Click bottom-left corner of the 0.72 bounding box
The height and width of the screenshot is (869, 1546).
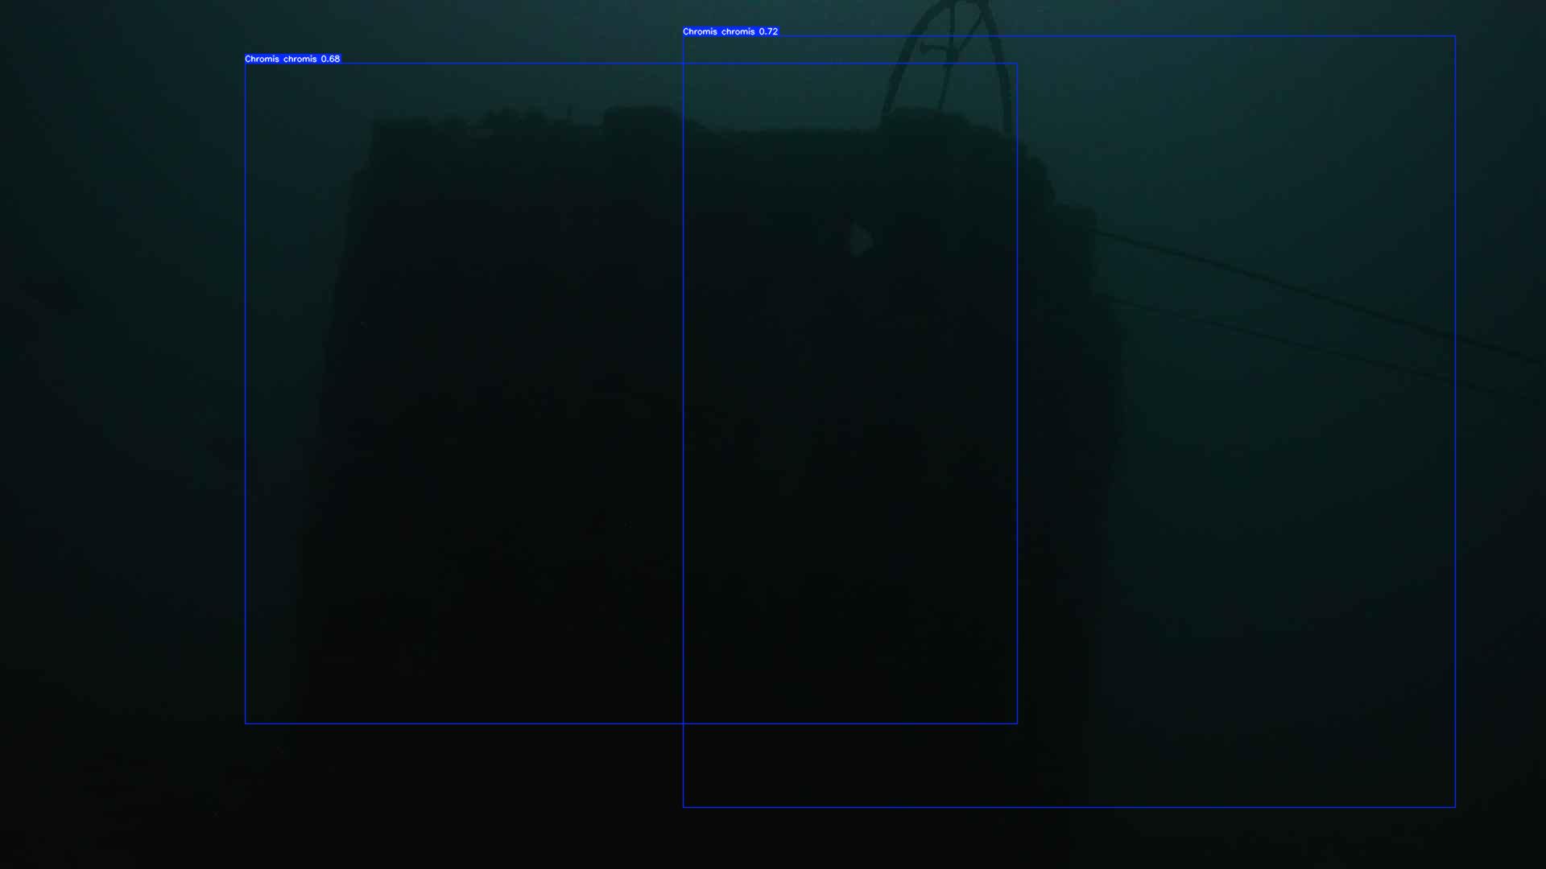click(x=684, y=807)
